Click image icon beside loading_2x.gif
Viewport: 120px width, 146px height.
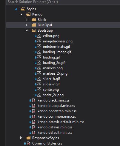[39, 63]
